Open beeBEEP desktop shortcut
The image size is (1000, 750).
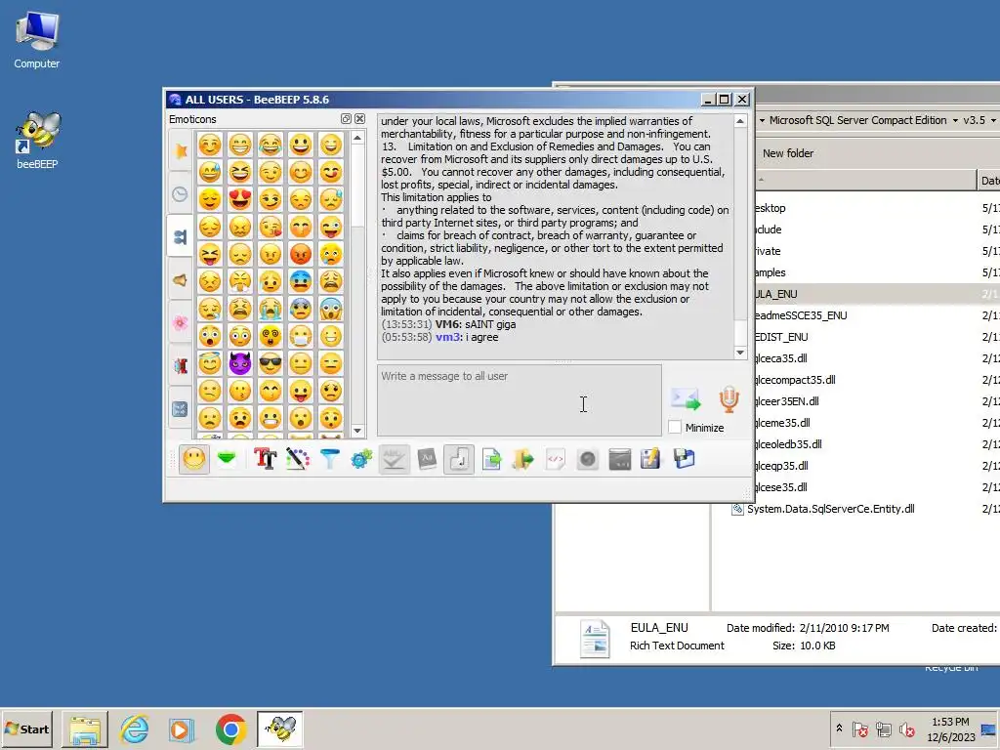pos(37,141)
